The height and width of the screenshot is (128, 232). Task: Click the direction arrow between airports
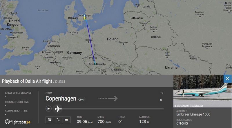coord(108,98)
